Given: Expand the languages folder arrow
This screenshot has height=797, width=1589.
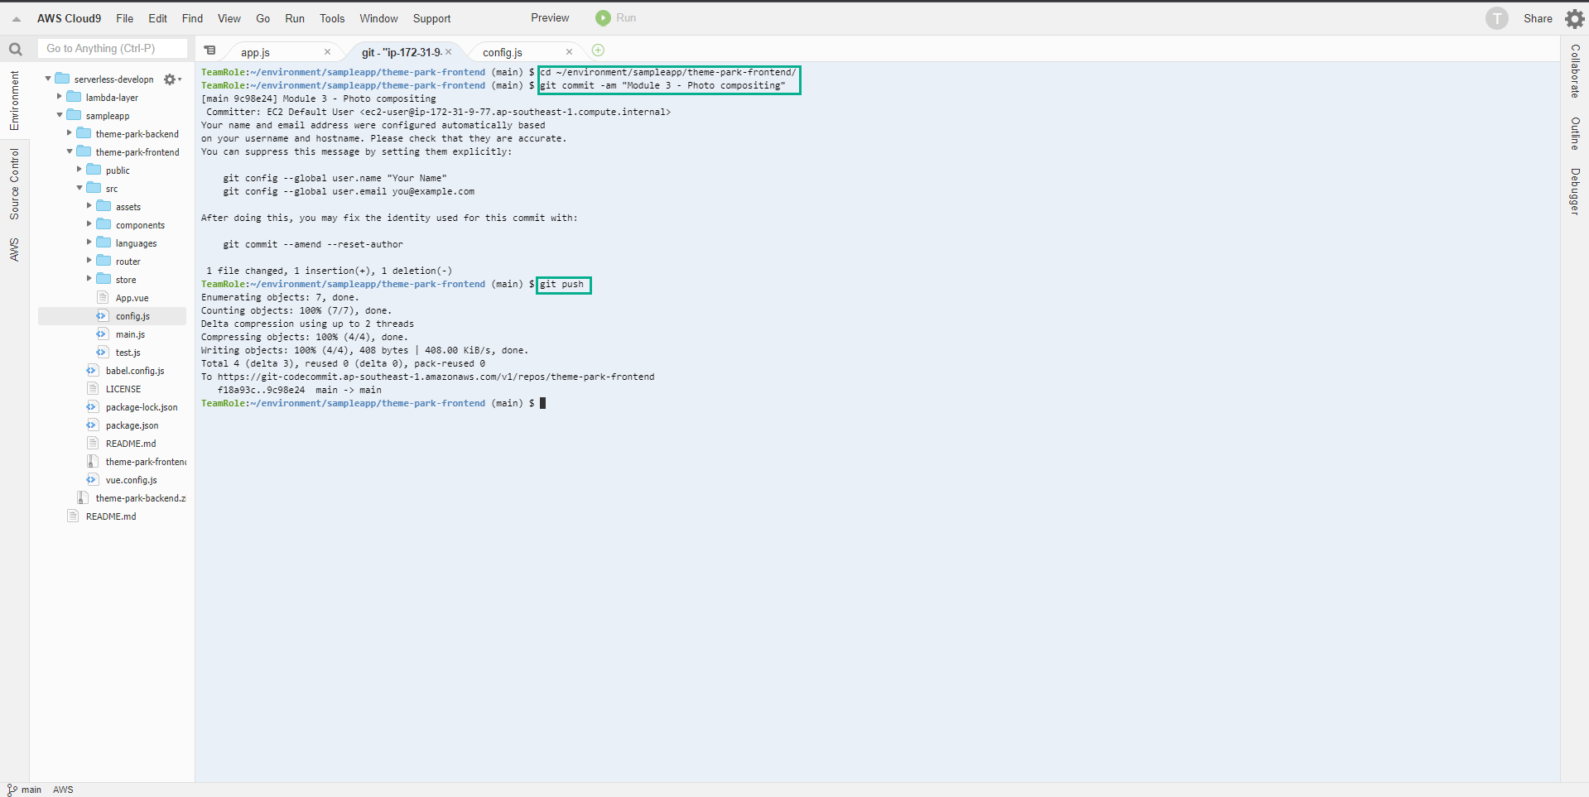Looking at the screenshot, I should 89,242.
